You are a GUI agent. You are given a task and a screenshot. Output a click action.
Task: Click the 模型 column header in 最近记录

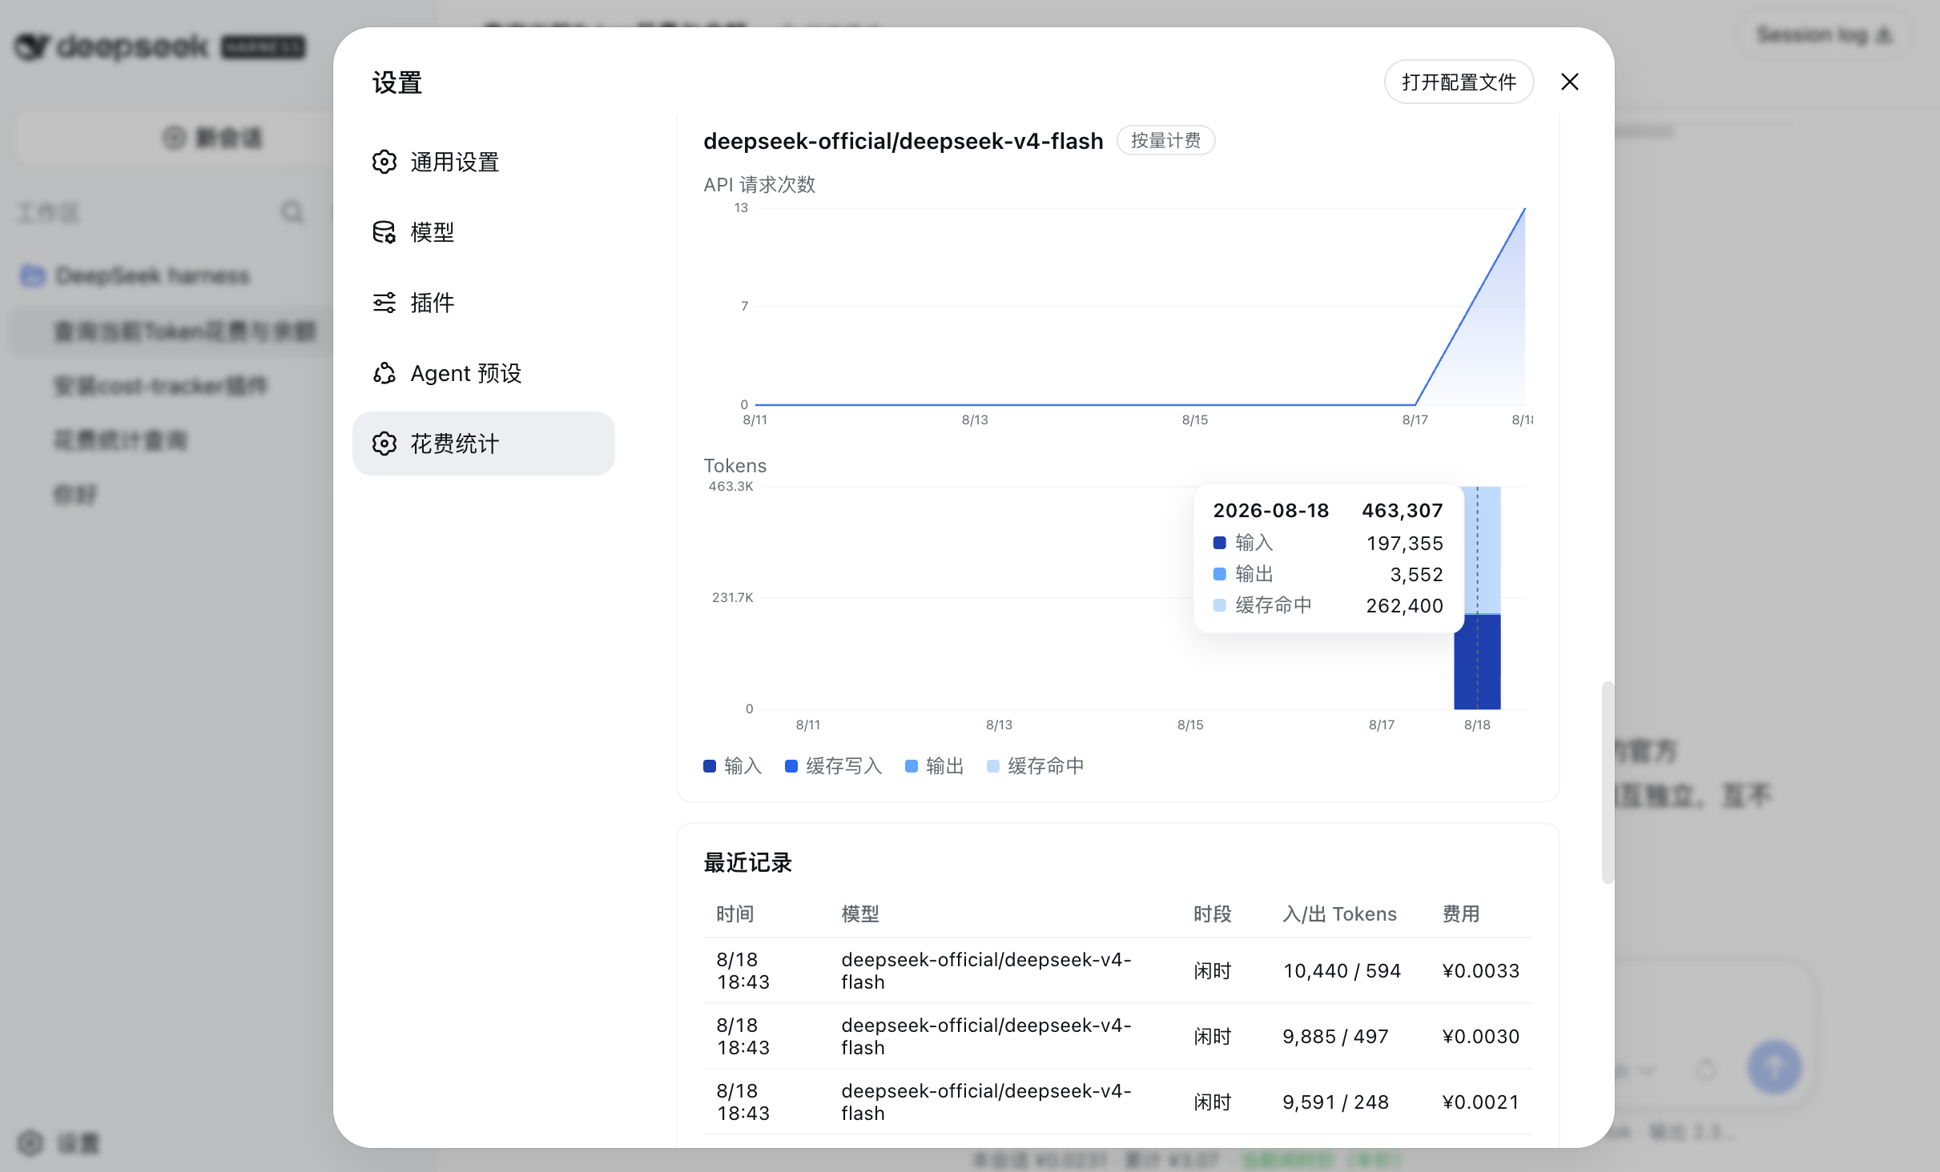coord(860,914)
